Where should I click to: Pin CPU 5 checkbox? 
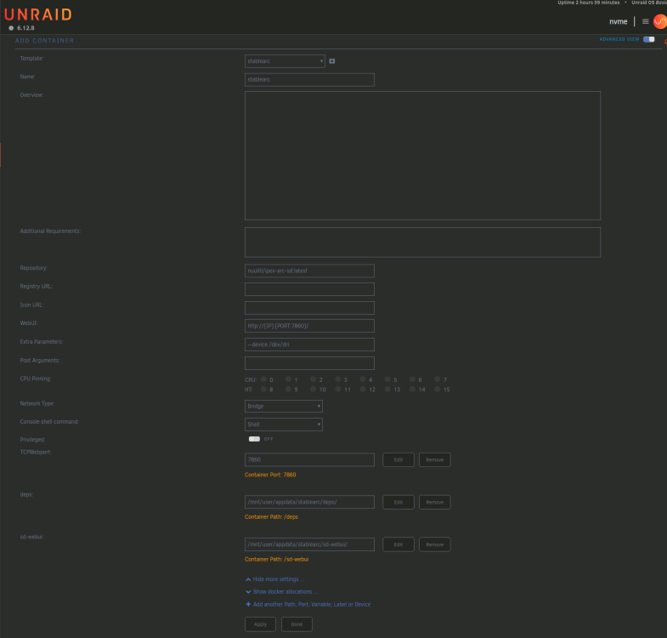[387, 379]
